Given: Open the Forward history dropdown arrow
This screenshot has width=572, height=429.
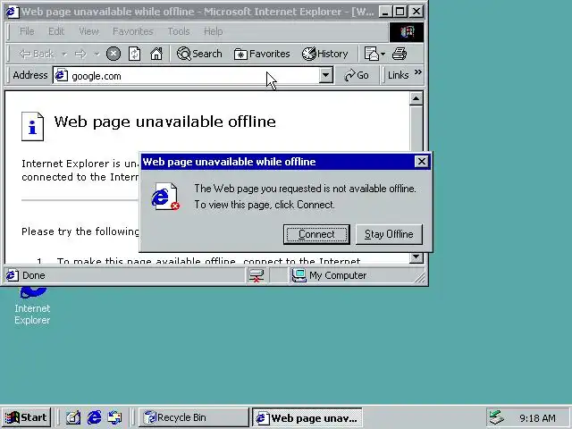Looking at the screenshot, I should tap(97, 55).
